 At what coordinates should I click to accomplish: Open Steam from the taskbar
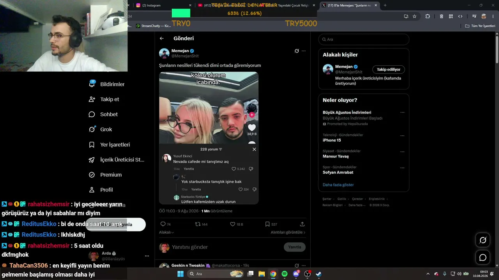click(x=319, y=274)
